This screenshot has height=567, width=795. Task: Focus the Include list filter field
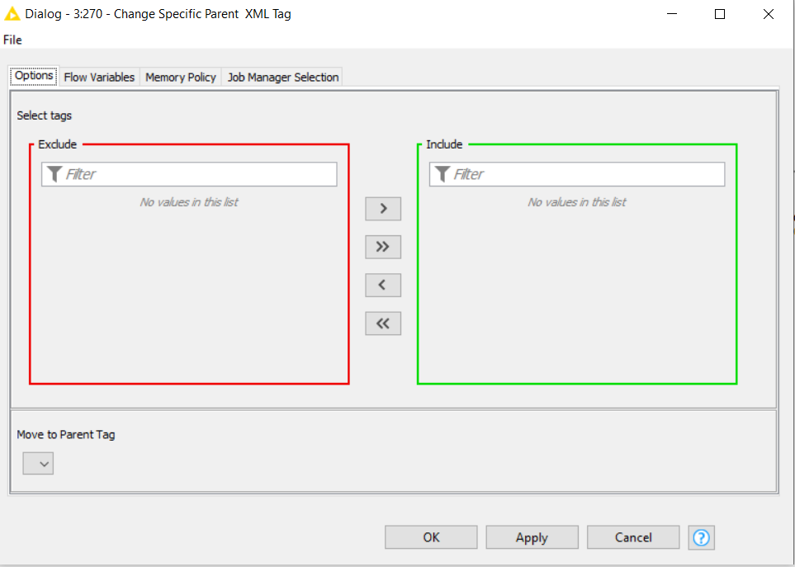point(586,174)
